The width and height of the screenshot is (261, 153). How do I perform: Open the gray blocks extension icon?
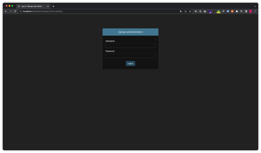tap(223, 11)
